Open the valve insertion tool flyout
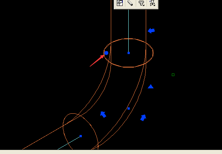This screenshot has width=222, height=154. (x=152, y=3)
